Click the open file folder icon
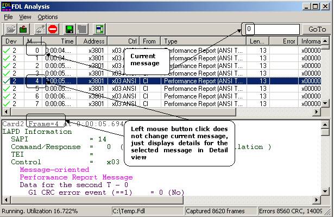Image resolution: width=334 pixels, height=217 pixels. click(x=11, y=29)
